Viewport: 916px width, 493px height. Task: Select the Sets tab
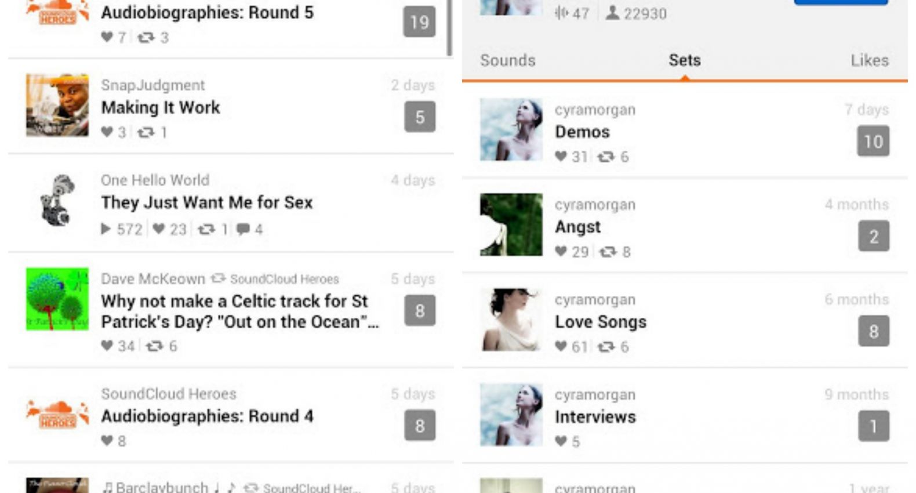(685, 60)
